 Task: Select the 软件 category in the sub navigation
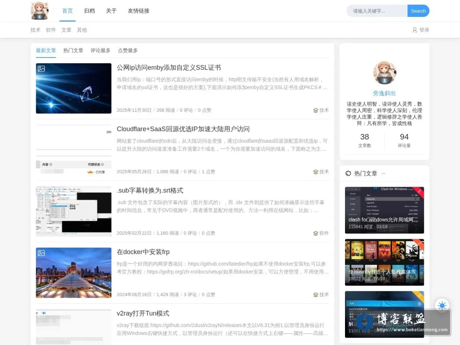(51, 30)
